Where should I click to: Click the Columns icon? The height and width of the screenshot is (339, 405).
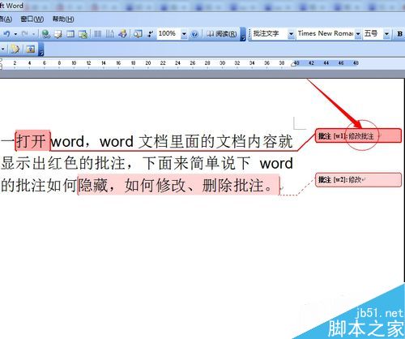97,34
